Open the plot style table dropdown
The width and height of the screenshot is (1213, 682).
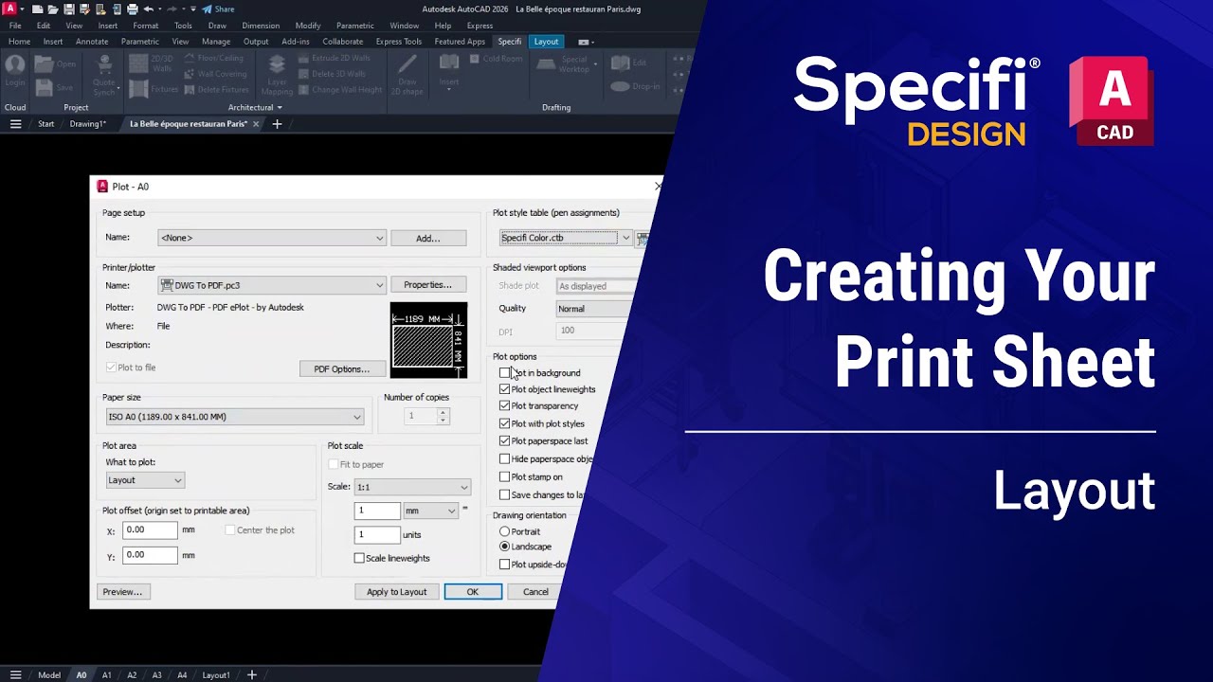click(566, 238)
